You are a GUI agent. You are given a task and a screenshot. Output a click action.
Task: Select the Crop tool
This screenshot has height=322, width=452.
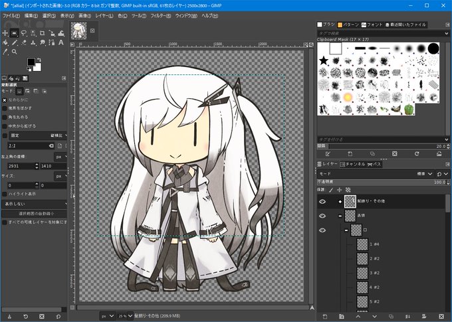(x=42, y=33)
